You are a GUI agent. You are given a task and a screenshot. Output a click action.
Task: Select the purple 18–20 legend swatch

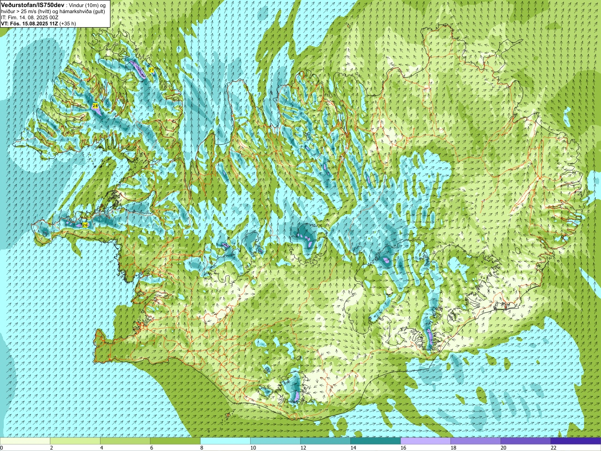[x=476, y=441]
